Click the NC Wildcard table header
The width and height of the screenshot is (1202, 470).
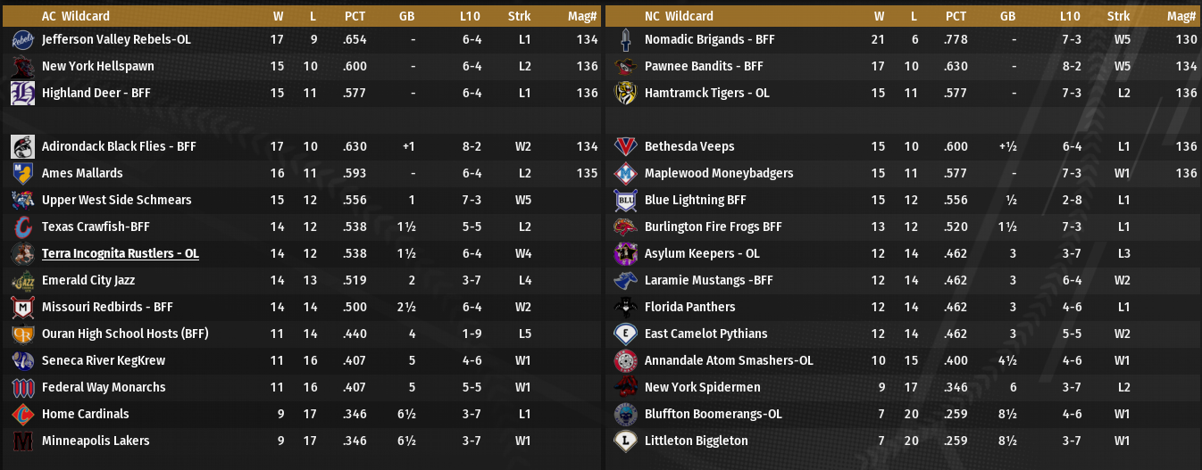tap(679, 16)
